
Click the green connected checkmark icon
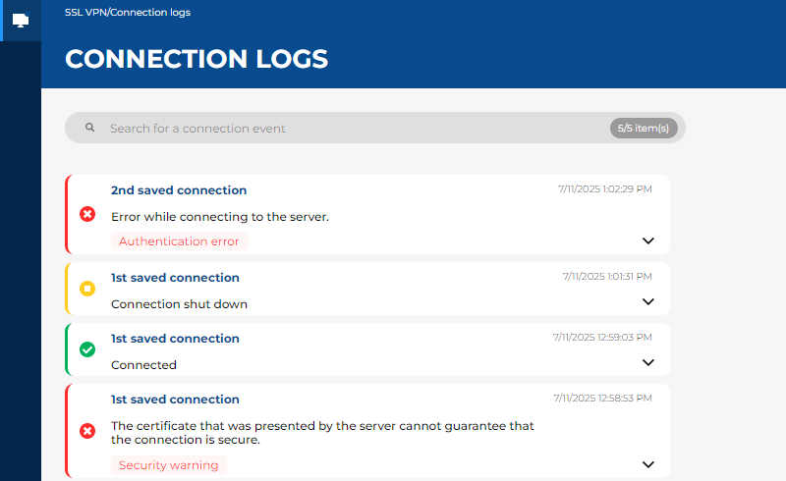tap(87, 349)
